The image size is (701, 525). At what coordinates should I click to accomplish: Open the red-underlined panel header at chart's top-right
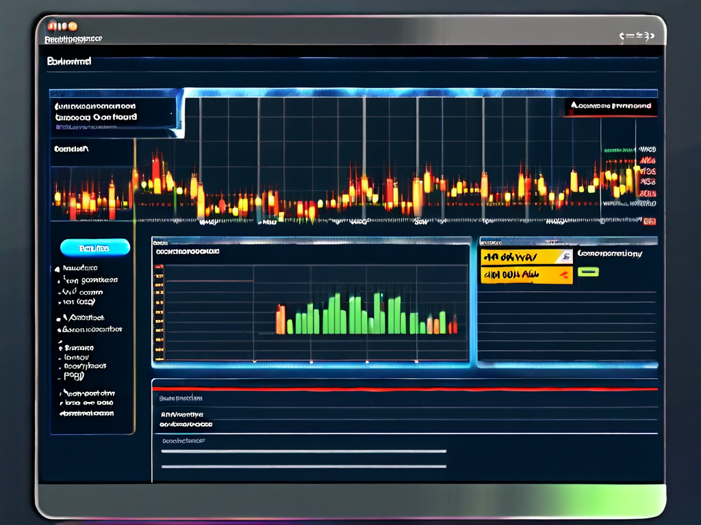tap(611, 107)
